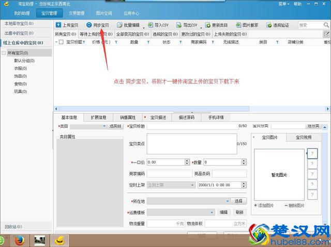The image size is (331, 247).
Task: Click the 选择 location button
Action: click(x=238, y=201)
